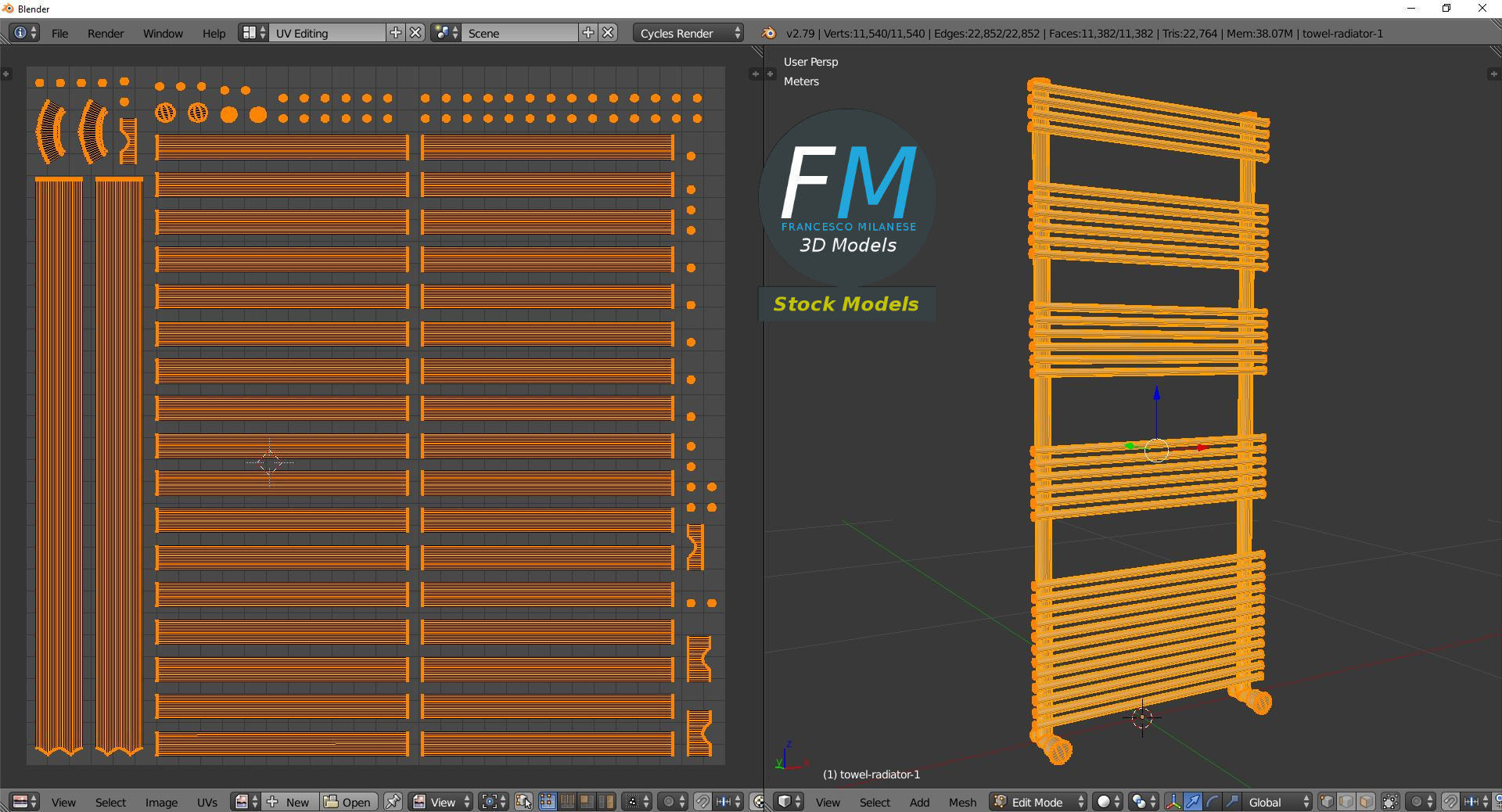The image size is (1502, 812).
Task: Open the UV pivot point selector
Action: tap(493, 802)
